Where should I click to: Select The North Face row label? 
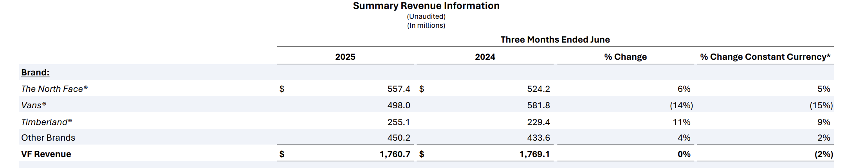click(54, 89)
